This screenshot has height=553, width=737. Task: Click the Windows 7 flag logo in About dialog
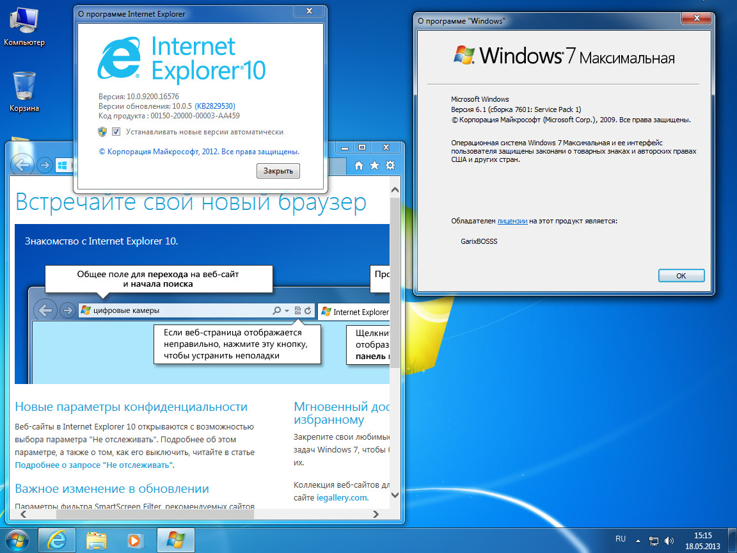pyautogui.click(x=464, y=56)
